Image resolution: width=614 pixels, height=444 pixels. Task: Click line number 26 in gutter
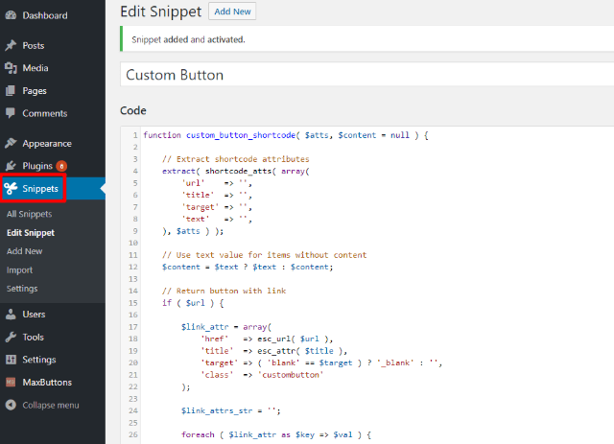(133, 434)
